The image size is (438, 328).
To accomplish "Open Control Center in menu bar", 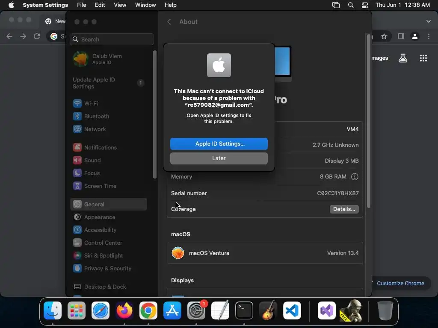I will pyautogui.click(x=364, y=5).
